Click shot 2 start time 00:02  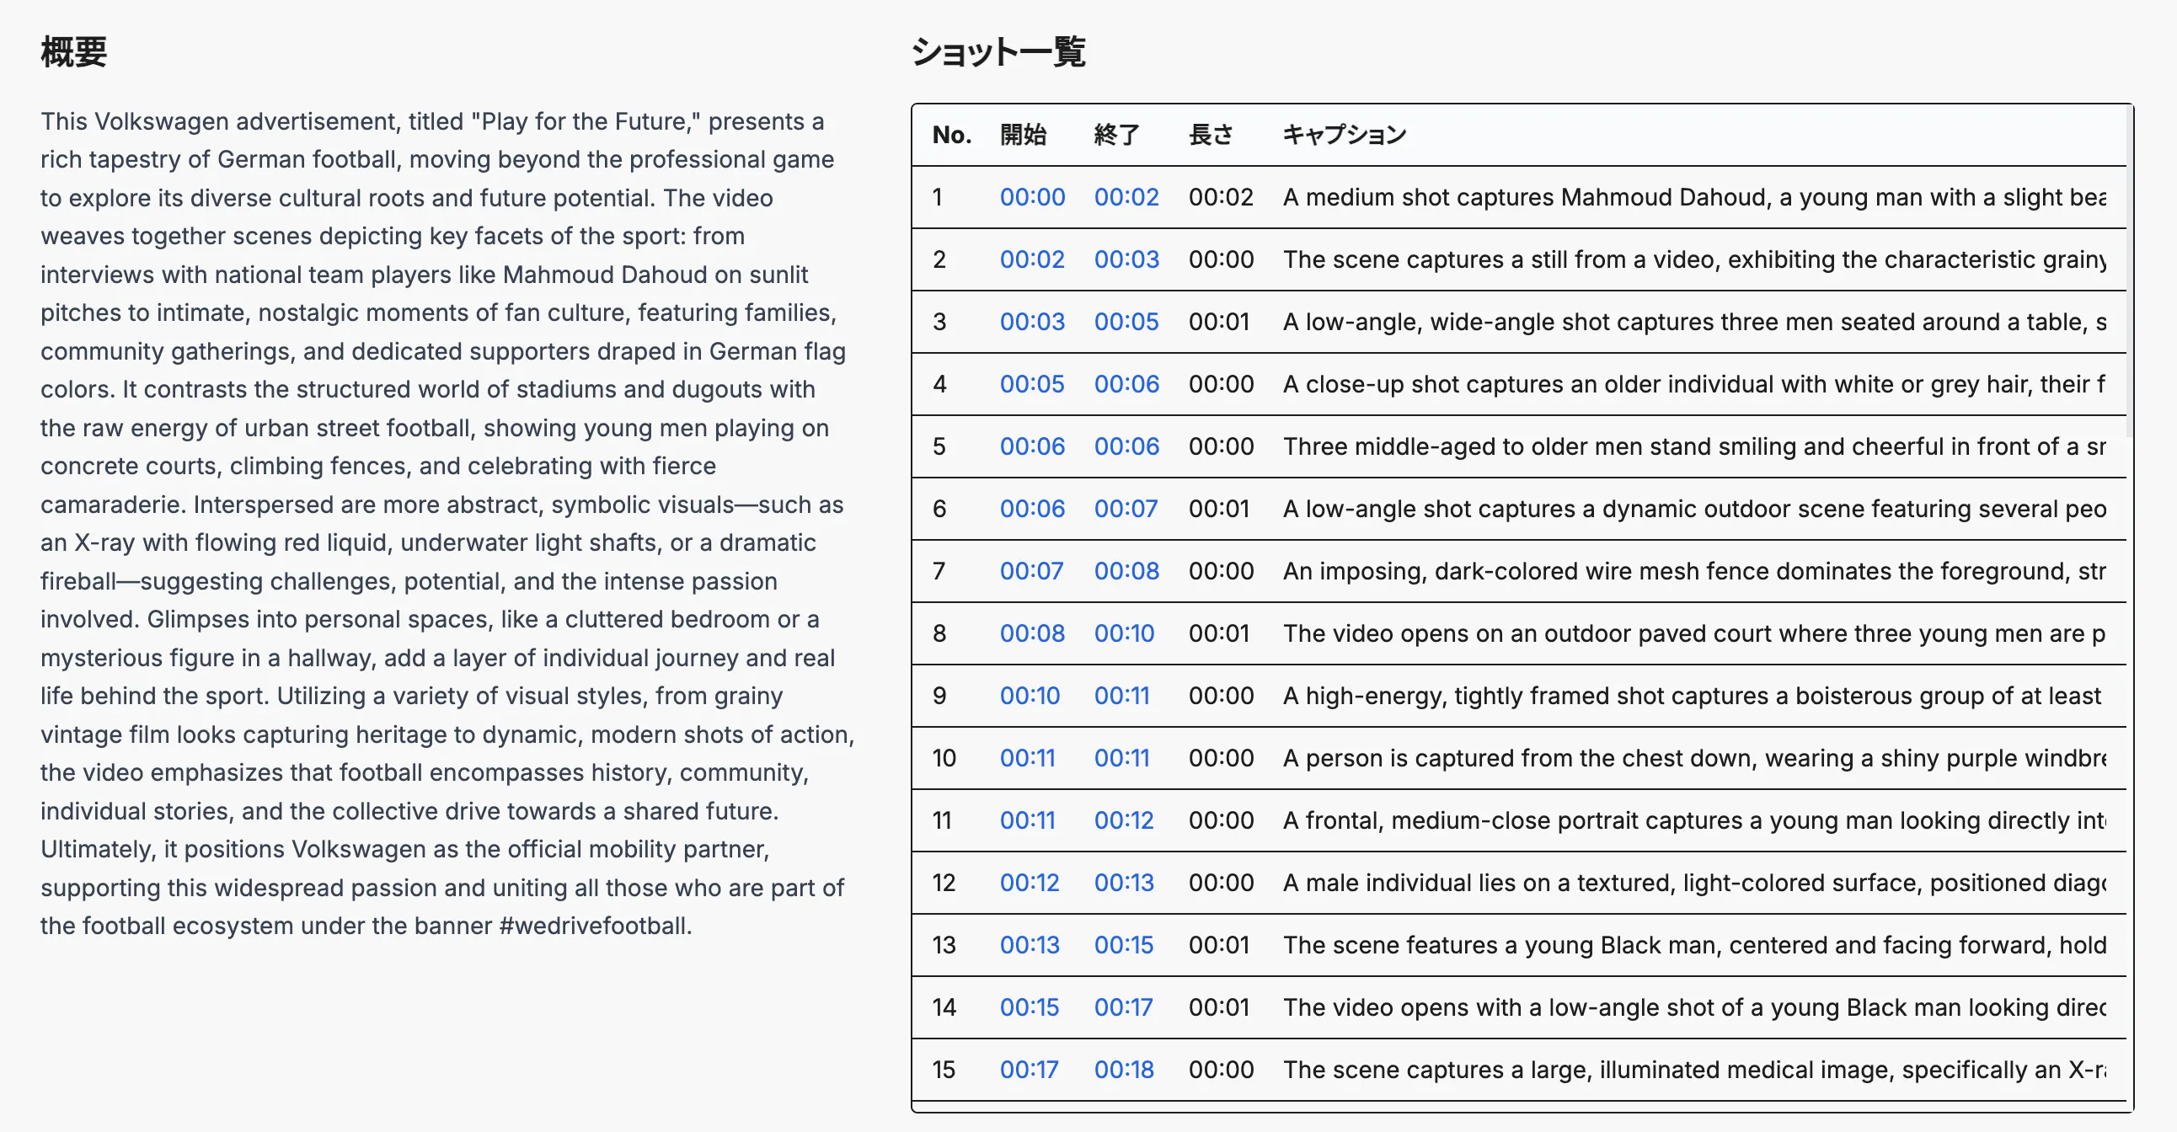1032,259
